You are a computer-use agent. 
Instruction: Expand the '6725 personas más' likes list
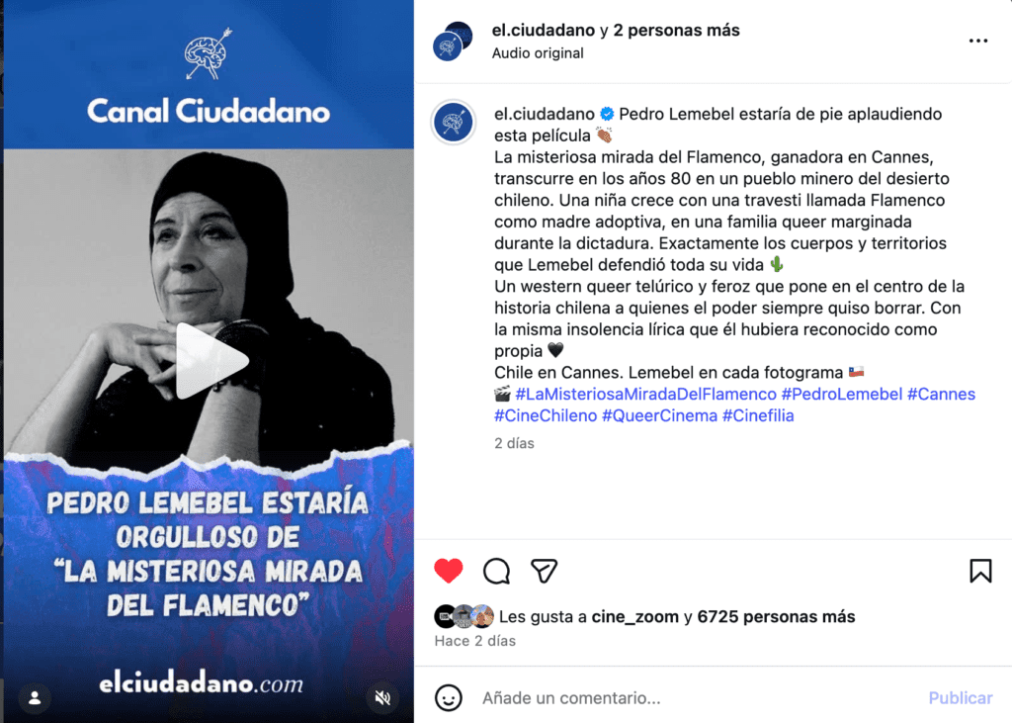[777, 617]
